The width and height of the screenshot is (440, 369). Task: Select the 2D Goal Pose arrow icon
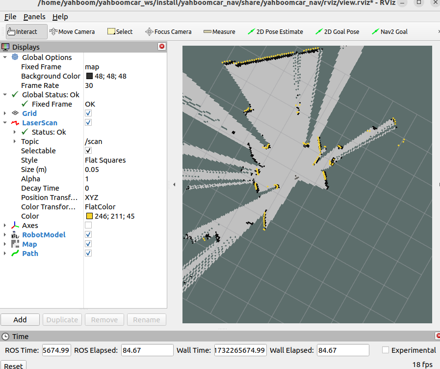(x=319, y=31)
